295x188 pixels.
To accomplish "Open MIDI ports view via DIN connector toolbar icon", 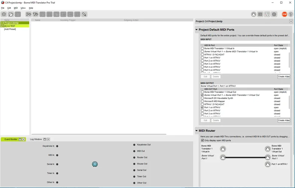I will click(x=254, y=14).
